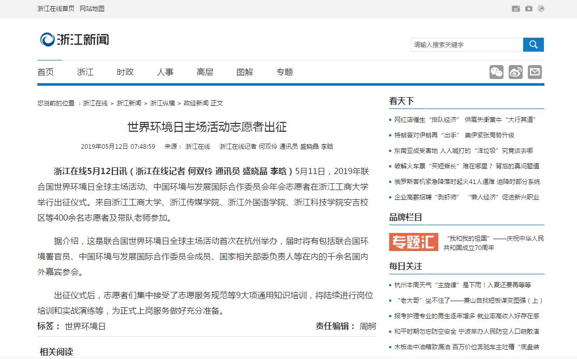Click the card icon in top bar
This screenshot has height=359, width=577.
[x=516, y=8]
